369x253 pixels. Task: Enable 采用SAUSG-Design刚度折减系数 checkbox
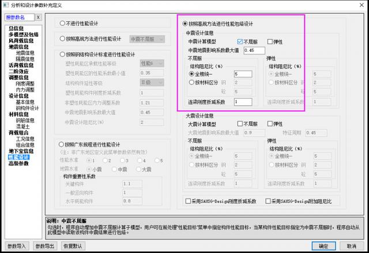(188, 201)
